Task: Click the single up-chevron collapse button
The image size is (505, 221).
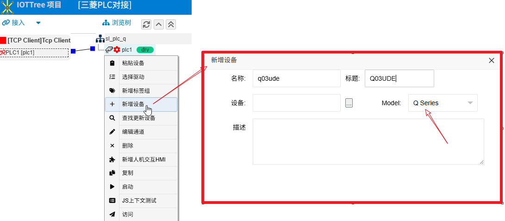Action: 159,24
